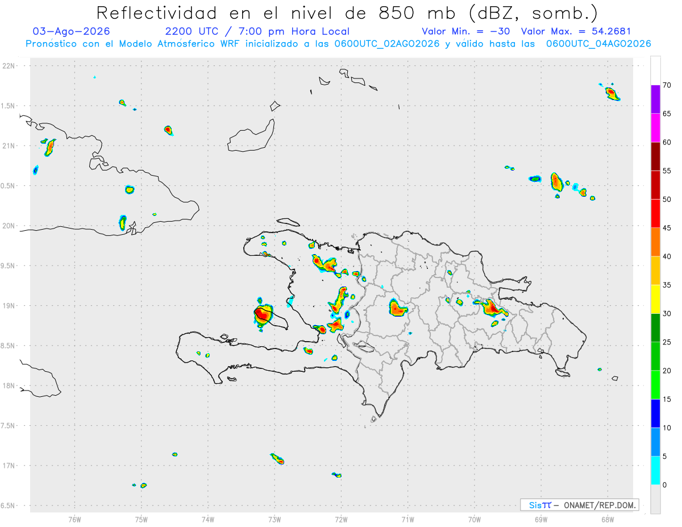Click the '76W' longitude label
The image size is (682, 527).
(74, 519)
